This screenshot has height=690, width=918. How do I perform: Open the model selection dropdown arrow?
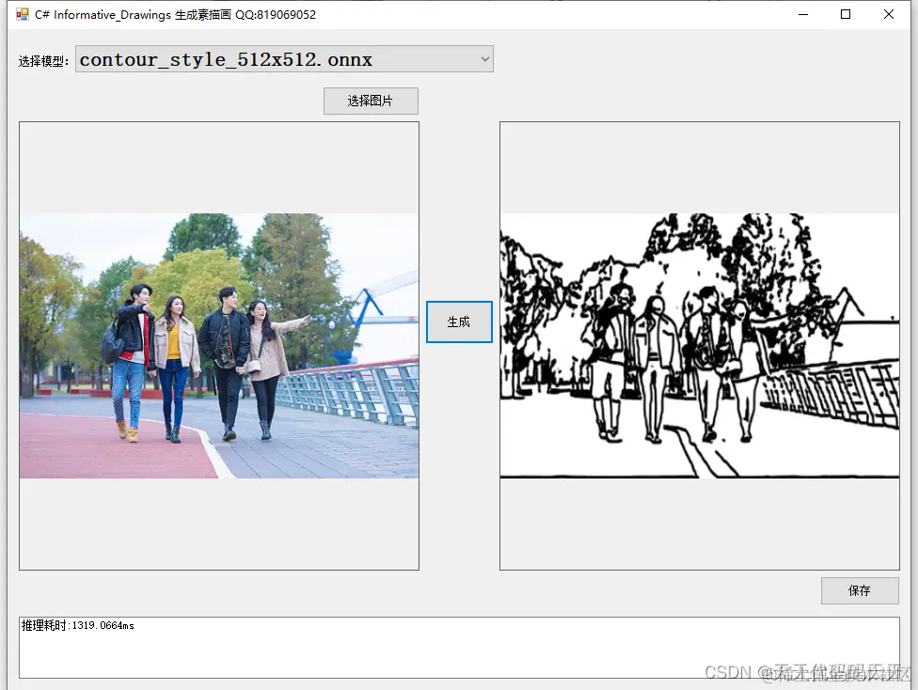pos(484,59)
